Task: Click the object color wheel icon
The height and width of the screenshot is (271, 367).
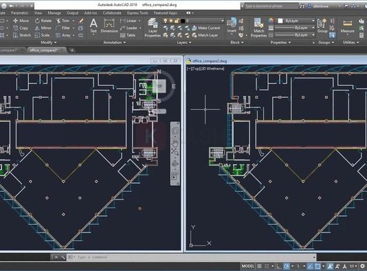Action: (x=271, y=21)
